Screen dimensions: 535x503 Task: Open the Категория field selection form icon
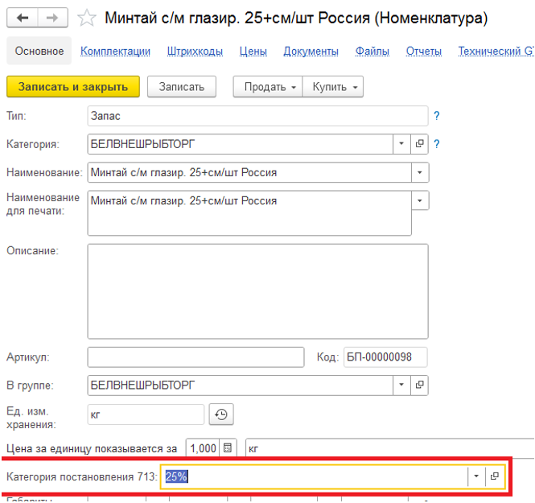pyautogui.click(x=419, y=144)
